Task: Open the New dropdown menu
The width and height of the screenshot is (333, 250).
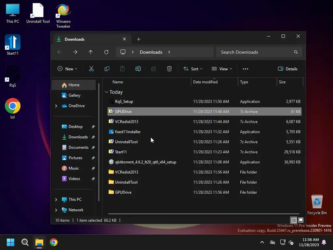Action: click(x=67, y=69)
